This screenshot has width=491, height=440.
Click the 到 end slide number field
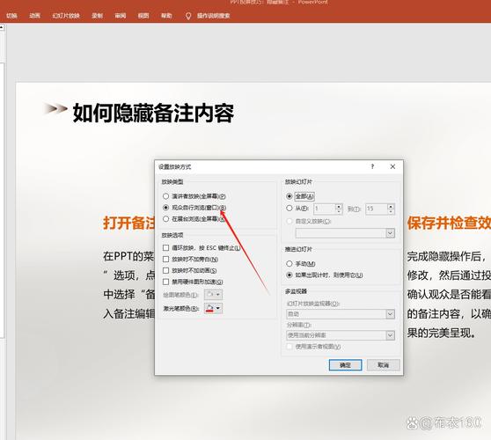pyautogui.click(x=376, y=209)
